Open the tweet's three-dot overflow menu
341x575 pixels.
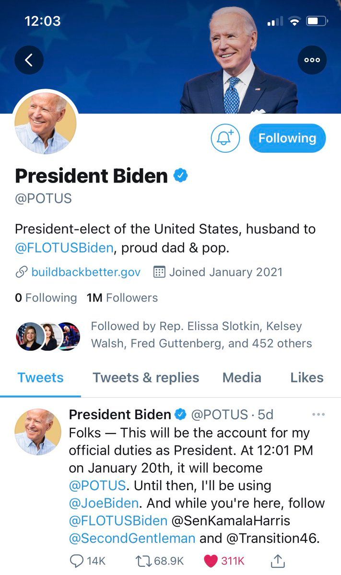pos(318,414)
